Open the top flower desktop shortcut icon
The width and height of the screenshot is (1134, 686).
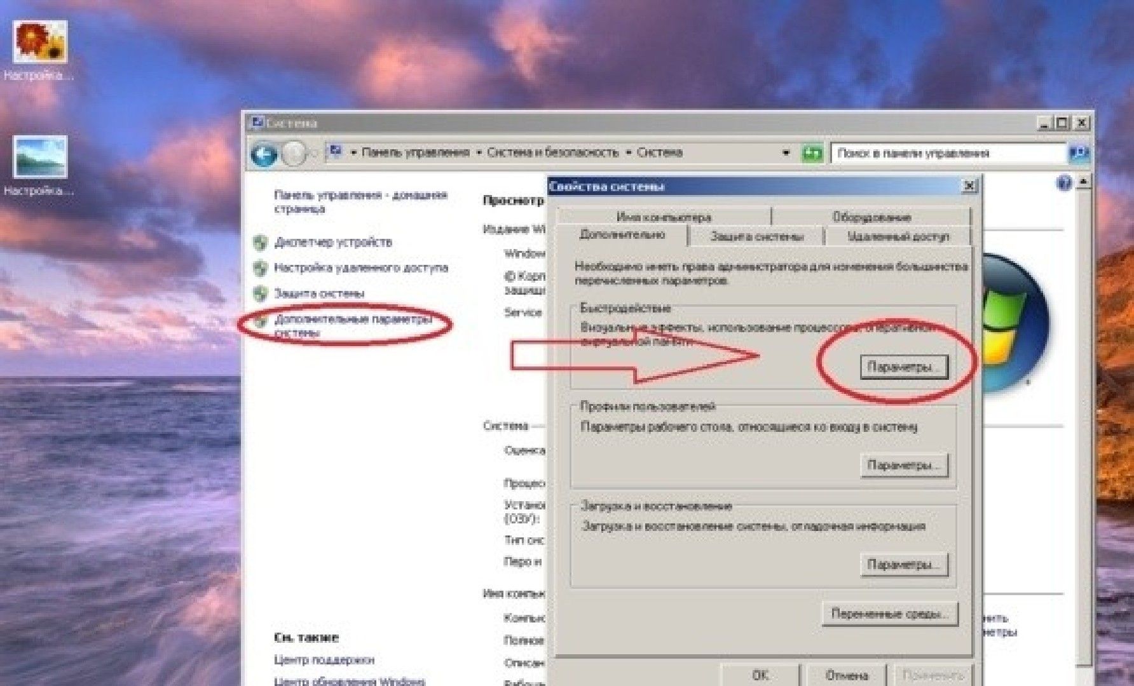pos(41,43)
